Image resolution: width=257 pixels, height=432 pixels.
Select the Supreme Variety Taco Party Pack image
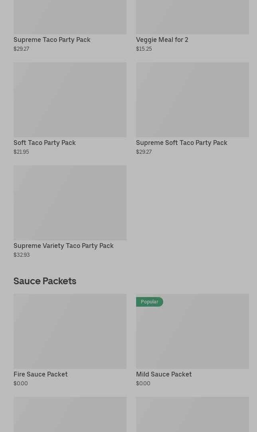pyautogui.click(x=70, y=202)
